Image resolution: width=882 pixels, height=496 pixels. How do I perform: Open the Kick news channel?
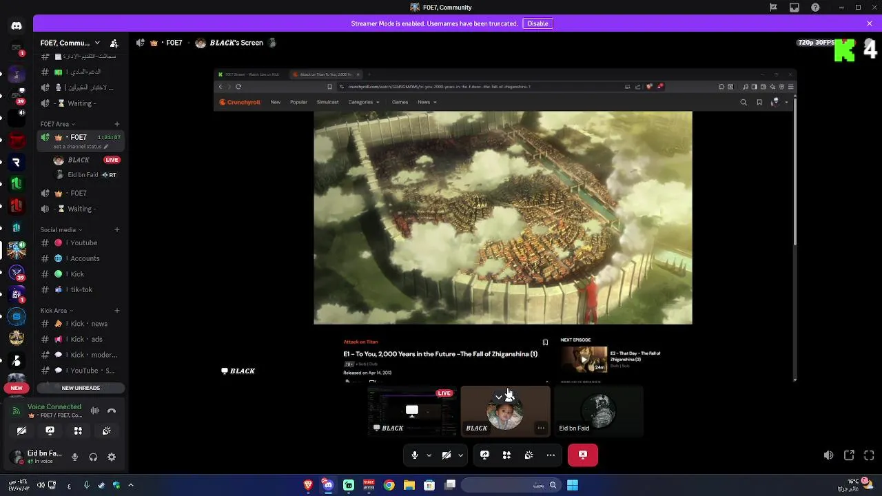tap(80, 324)
